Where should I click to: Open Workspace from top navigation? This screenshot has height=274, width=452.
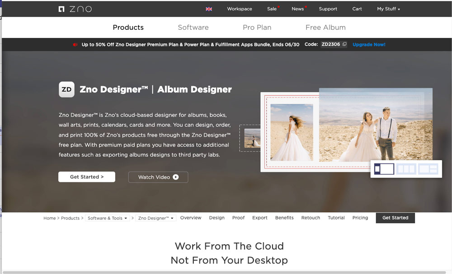(x=239, y=9)
